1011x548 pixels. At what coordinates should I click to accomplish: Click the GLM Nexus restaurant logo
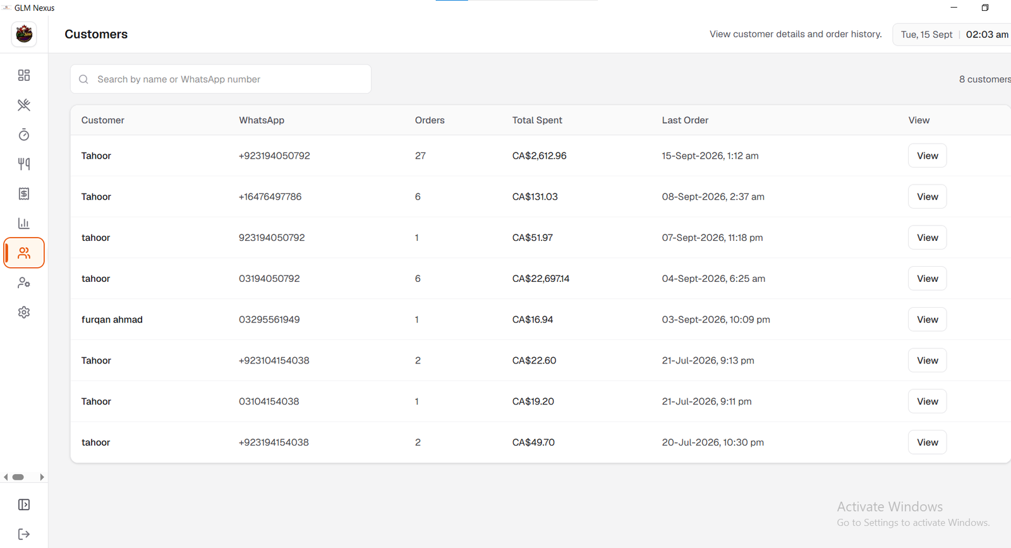pyautogui.click(x=24, y=34)
